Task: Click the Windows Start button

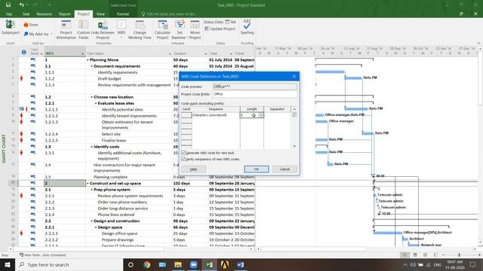Action: [x=8, y=264]
